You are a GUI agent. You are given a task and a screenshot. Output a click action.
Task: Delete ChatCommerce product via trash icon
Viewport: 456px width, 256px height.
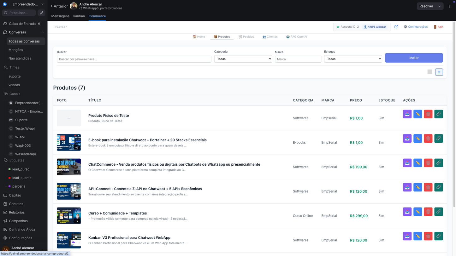428,163
